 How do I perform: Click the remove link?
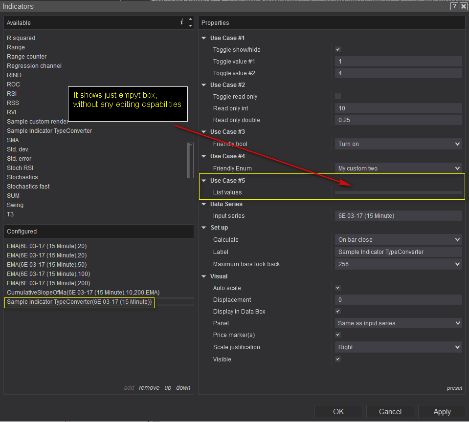pyautogui.click(x=149, y=388)
